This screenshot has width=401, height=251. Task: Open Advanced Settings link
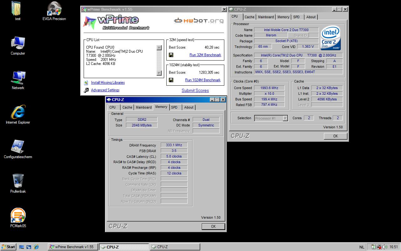pyautogui.click(x=105, y=90)
